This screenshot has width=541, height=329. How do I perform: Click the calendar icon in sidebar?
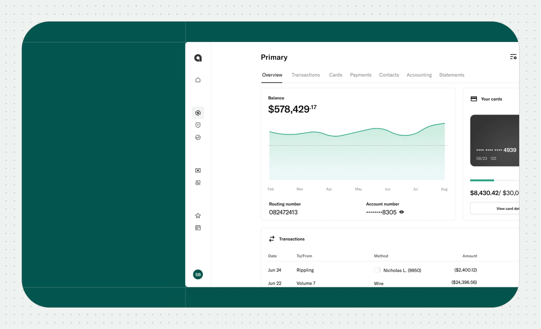click(198, 228)
